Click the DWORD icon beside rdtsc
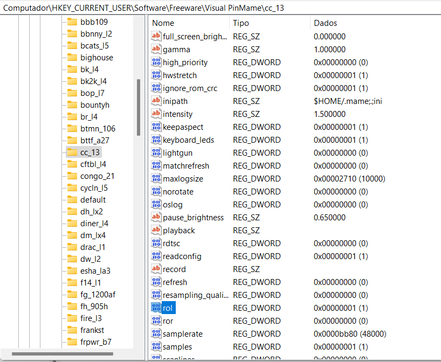This screenshot has width=441, height=362. pos(156,243)
